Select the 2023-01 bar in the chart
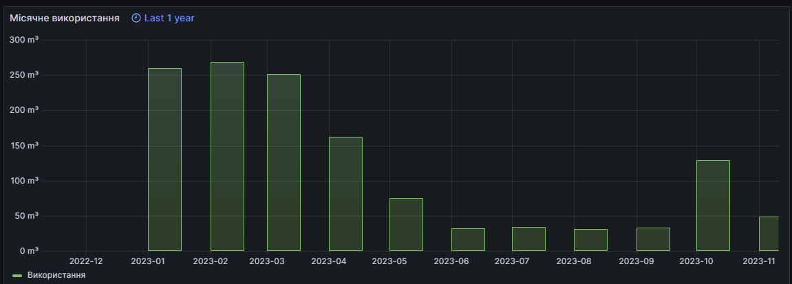792x284 pixels. pyautogui.click(x=164, y=160)
